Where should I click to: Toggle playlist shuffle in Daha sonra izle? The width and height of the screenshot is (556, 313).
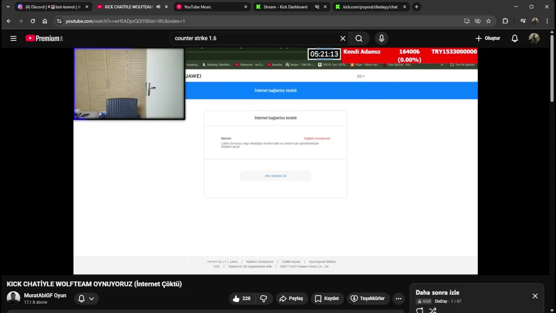pos(433,310)
